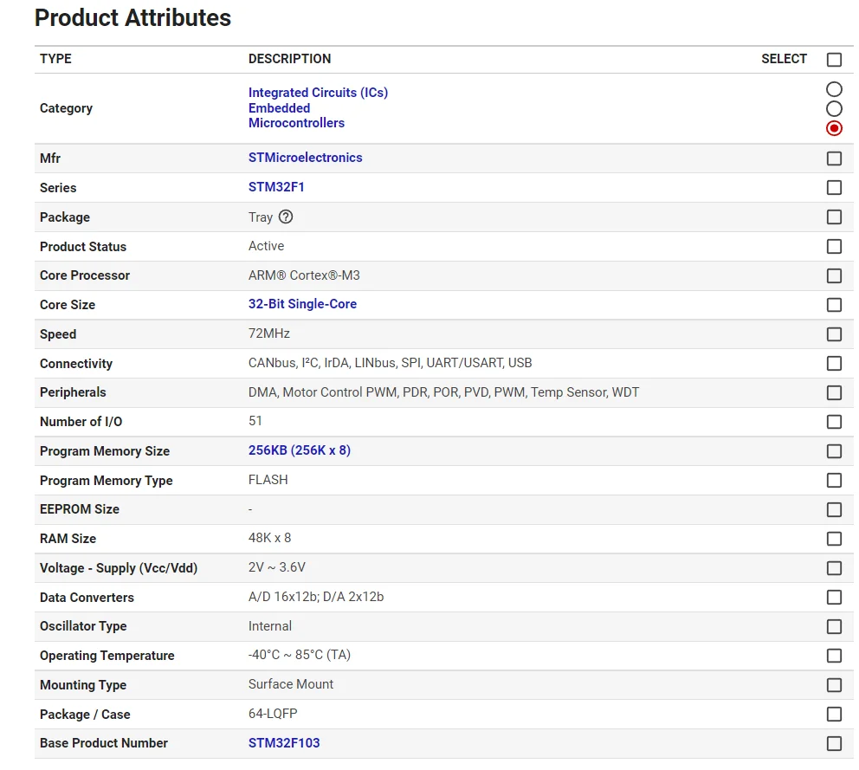Check the RAM Size row checkbox
Image resolution: width=859 pixels, height=770 pixels.
pos(834,539)
